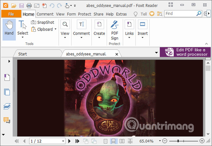Go to the first page button

[x=17, y=141]
